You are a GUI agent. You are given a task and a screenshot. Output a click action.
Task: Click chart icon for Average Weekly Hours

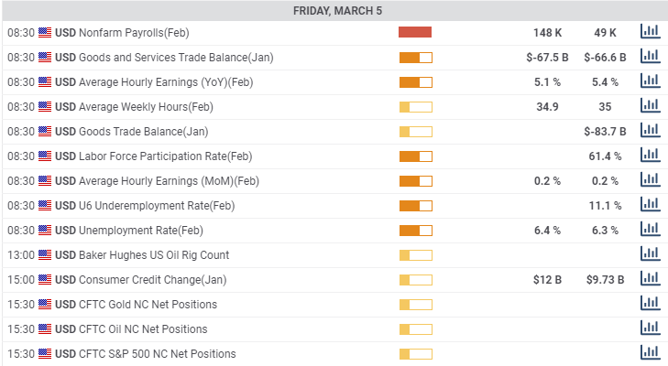[x=650, y=106]
